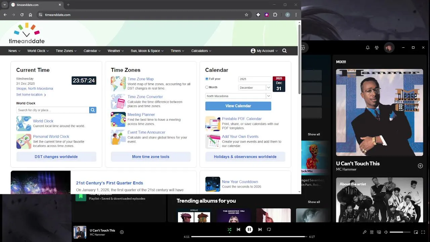Click the World Clock city search field
This screenshot has height=242, width=430.
(53, 110)
